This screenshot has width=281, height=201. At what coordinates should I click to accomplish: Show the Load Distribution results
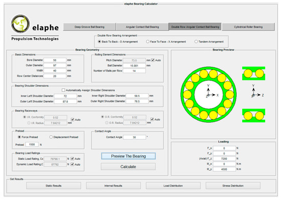pos(173,186)
